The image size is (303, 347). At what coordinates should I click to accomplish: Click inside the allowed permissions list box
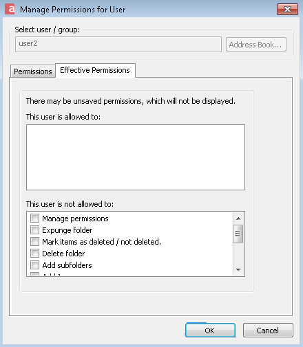click(x=136, y=157)
